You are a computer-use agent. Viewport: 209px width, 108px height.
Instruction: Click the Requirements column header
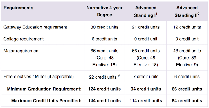[18, 8]
